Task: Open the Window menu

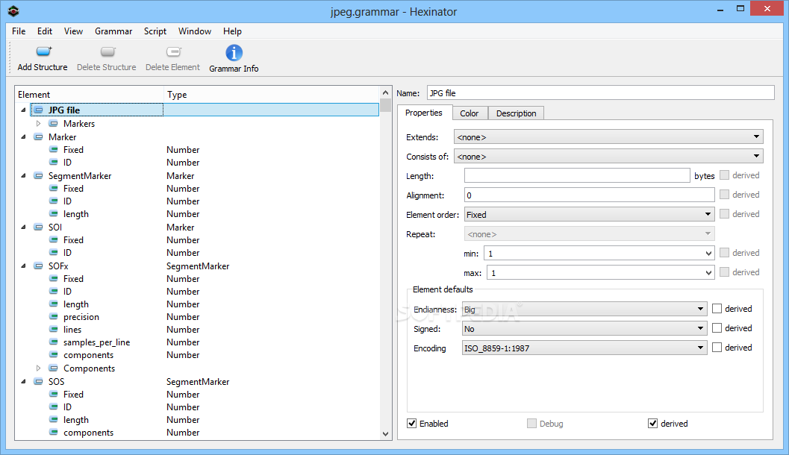Action: coord(195,31)
